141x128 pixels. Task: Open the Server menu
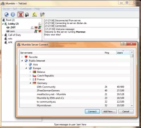coord(6,9)
